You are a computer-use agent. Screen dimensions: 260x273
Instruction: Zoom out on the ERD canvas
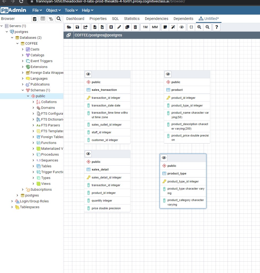(207, 27)
